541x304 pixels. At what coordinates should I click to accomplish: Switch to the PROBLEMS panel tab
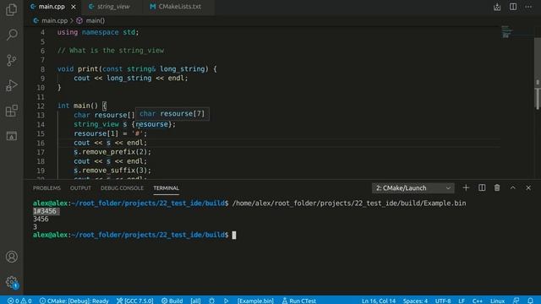[46, 188]
